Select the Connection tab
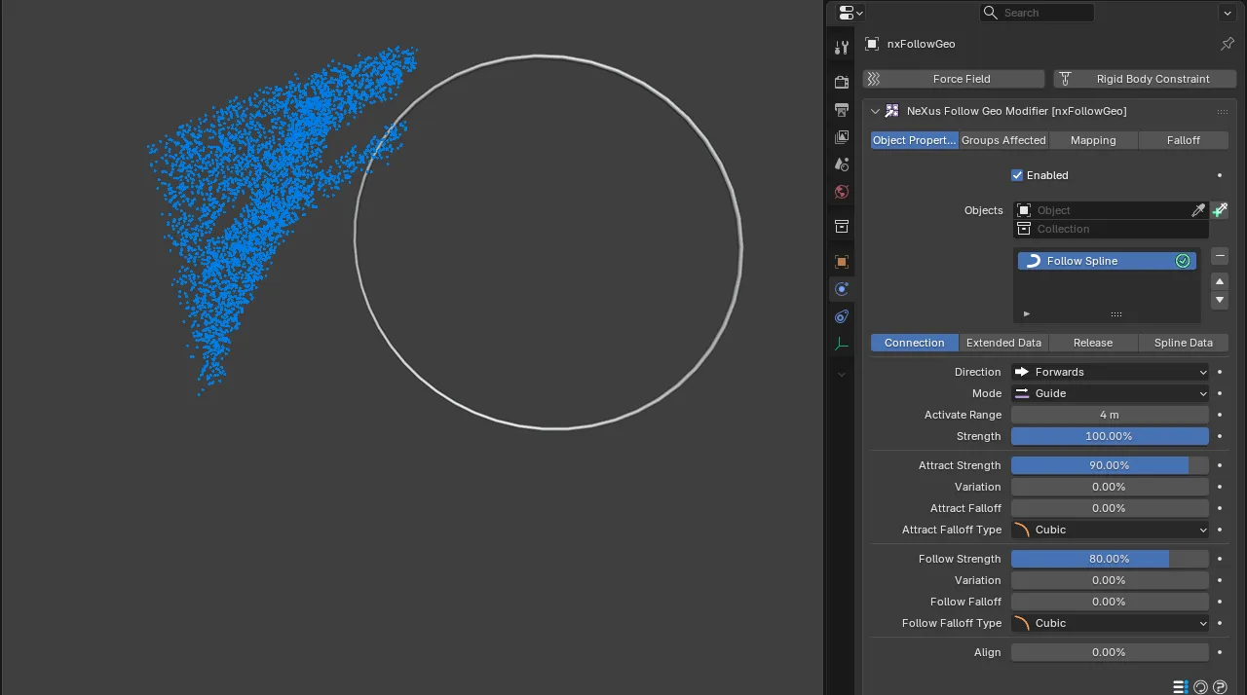Image resolution: width=1247 pixels, height=695 pixels. coord(914,343)
